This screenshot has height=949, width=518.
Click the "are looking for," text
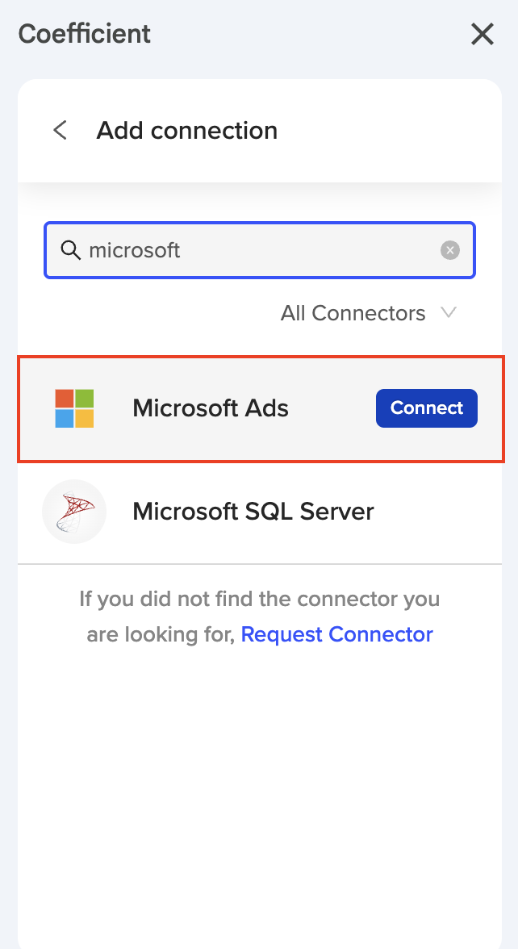160,635
